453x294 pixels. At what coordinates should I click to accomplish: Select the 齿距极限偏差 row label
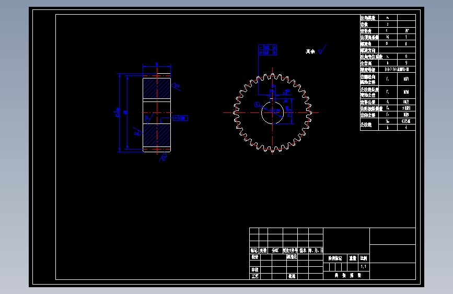point(371,108)
